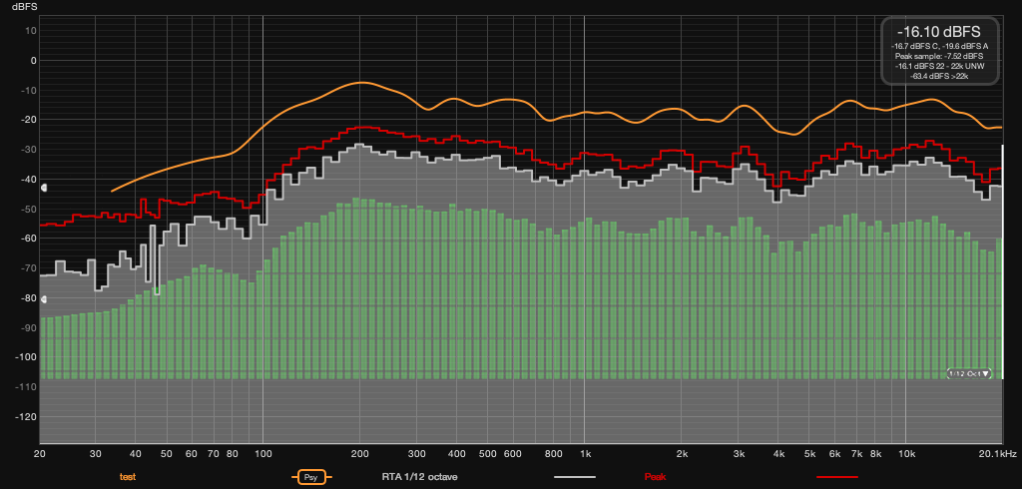Click the 1k frequency axis label
This screenshot has width=1022, height=489.
click(x=585, y=454)
